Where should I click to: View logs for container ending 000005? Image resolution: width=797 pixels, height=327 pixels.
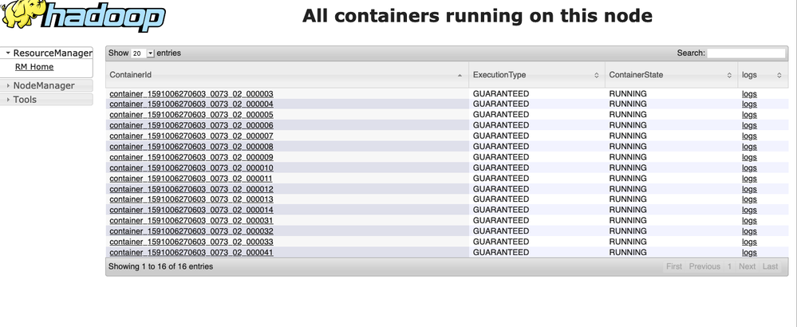pyautogui.click(x=749, y=115)
